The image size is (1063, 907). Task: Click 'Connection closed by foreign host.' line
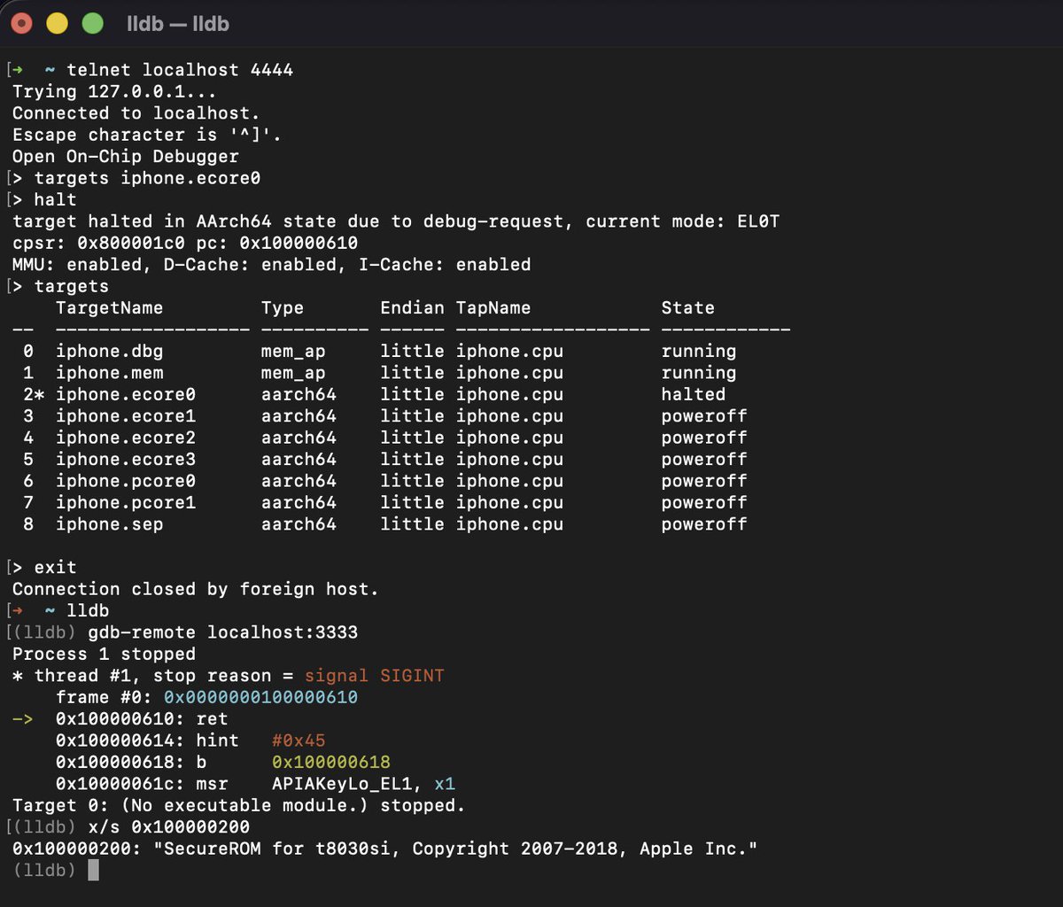196,589
